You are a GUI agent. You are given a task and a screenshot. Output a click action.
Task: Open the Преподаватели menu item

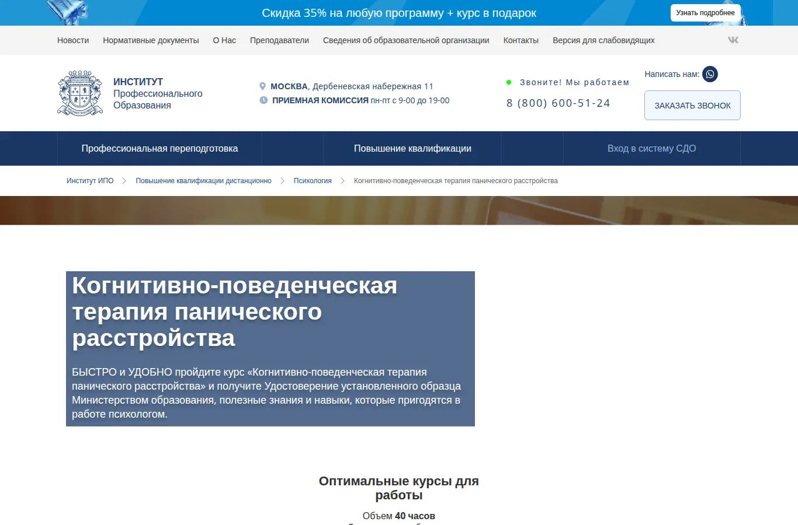click(279, 40)
